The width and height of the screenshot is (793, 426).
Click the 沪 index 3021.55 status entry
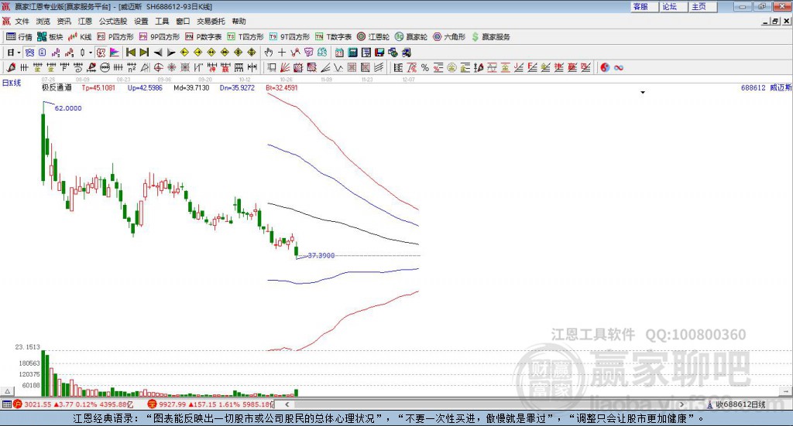coord(73,404)
